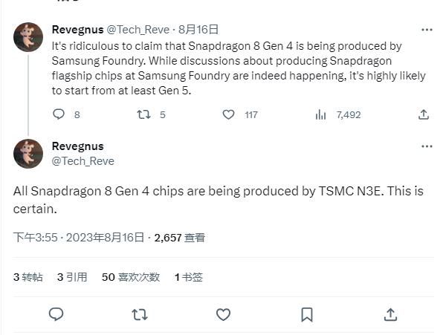
Task: Click the first tweet's 8月16日 date link
Action: pyautogui.click(x=198, y=30)
